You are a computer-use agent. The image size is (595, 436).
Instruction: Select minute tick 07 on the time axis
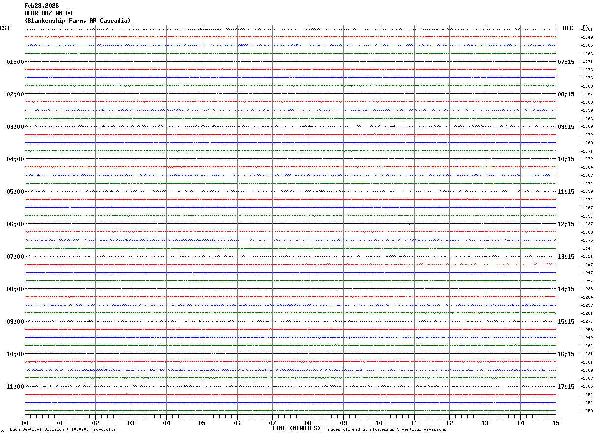(x=272, y=423)
